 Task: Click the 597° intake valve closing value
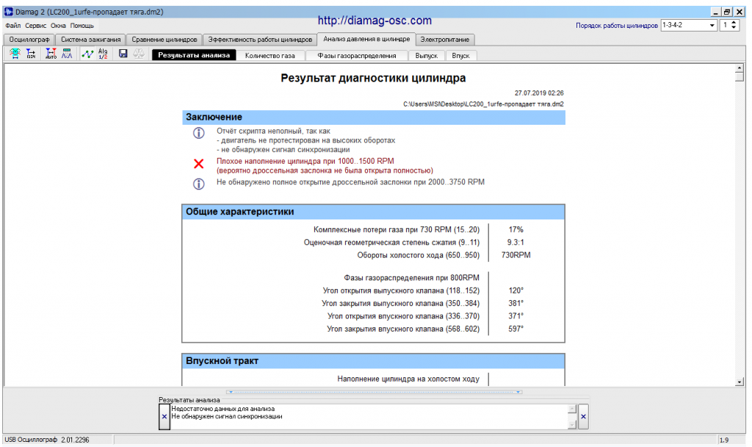(x=516, y=329)
